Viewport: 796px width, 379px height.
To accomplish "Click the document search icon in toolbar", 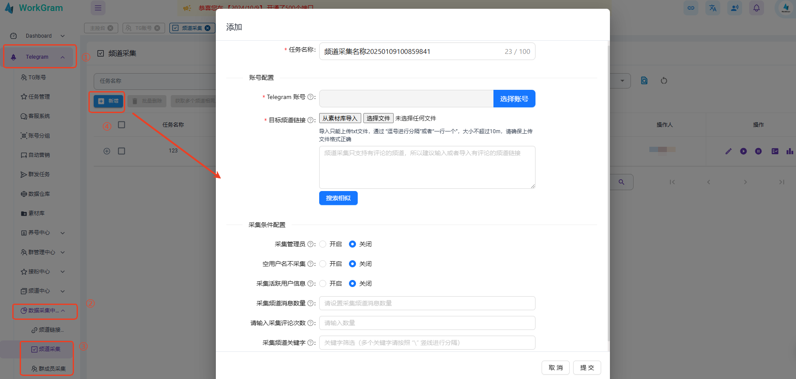I will pyautogui.click(x=644, y=81).
